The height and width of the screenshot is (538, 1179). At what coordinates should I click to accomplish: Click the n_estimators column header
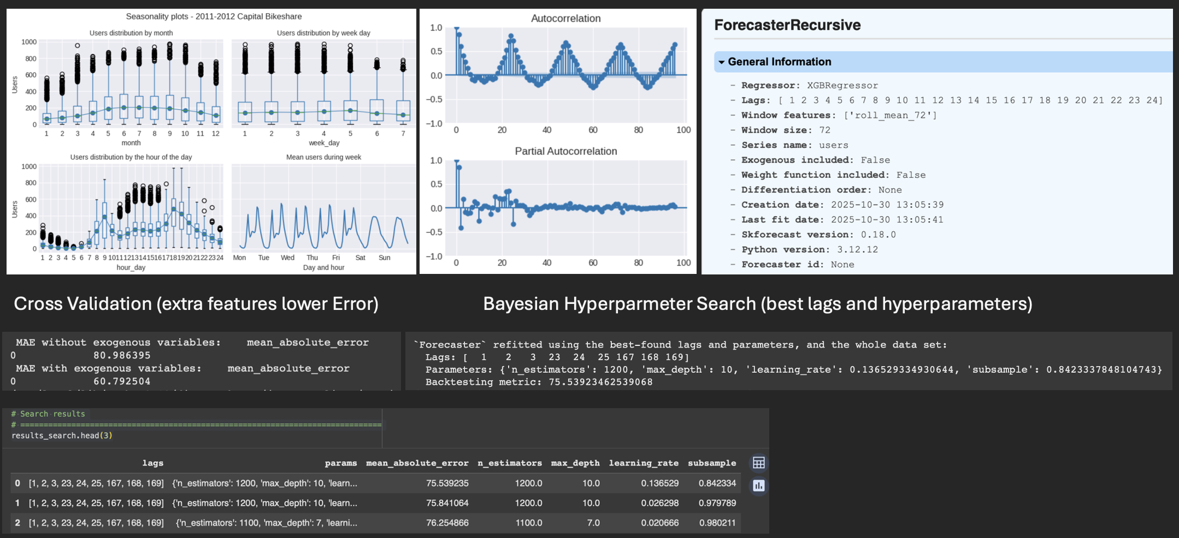click(x=509, y=463)
